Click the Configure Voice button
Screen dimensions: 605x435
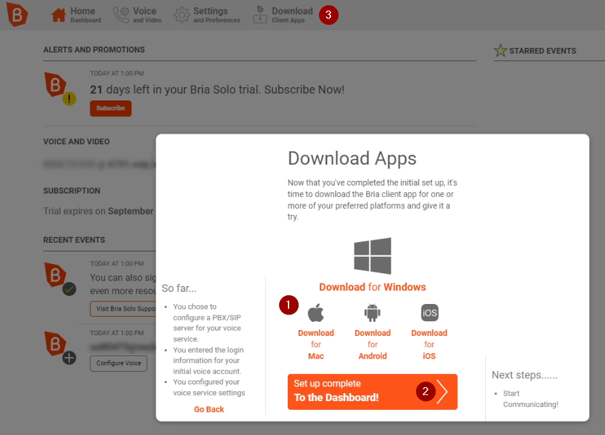coord(118,363)
